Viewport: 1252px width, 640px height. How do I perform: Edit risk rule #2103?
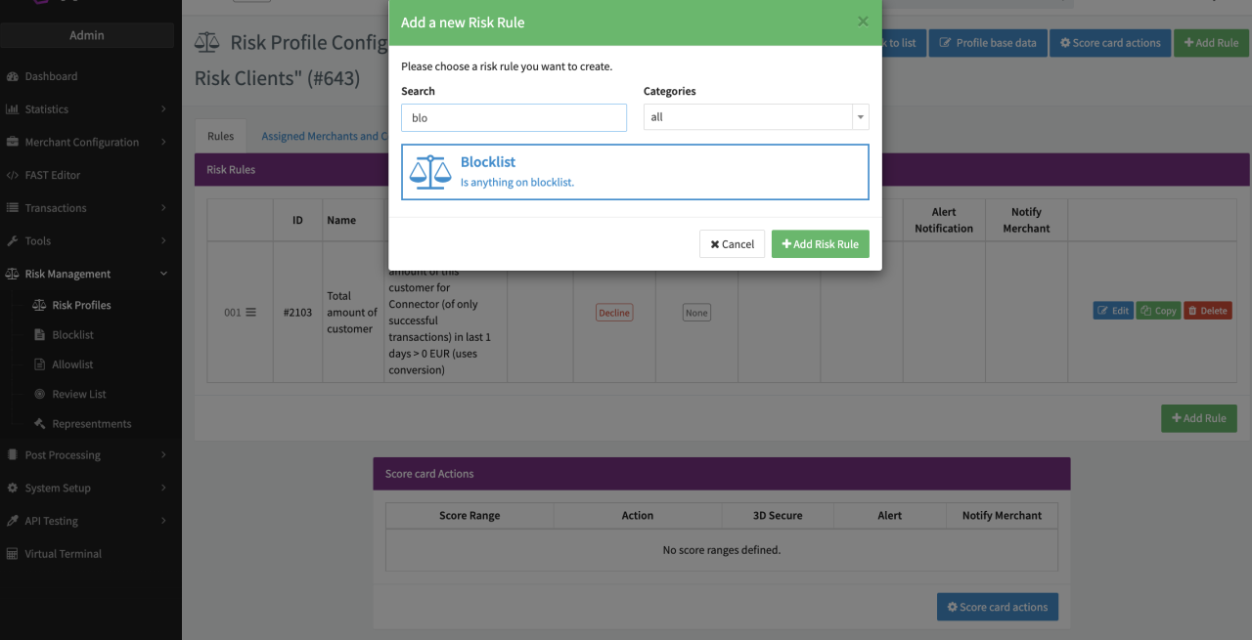pyautogui.click(x=1113, y=311)
